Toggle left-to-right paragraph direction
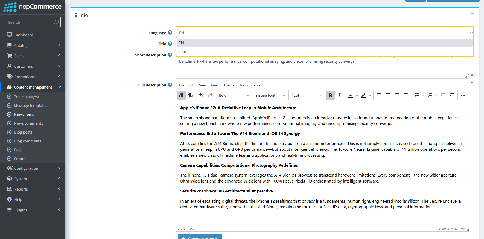Image resolution: width=484 pixels, height=239 pixels. (x=181, y=95)
